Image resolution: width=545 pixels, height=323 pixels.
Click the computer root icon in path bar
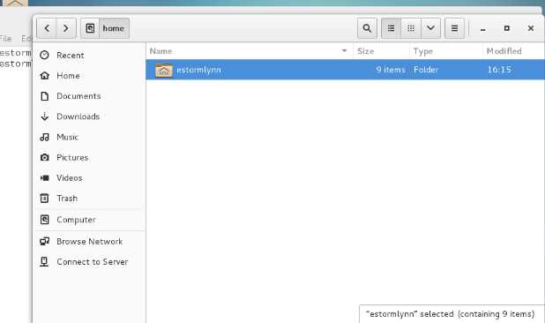coord(90,28)
